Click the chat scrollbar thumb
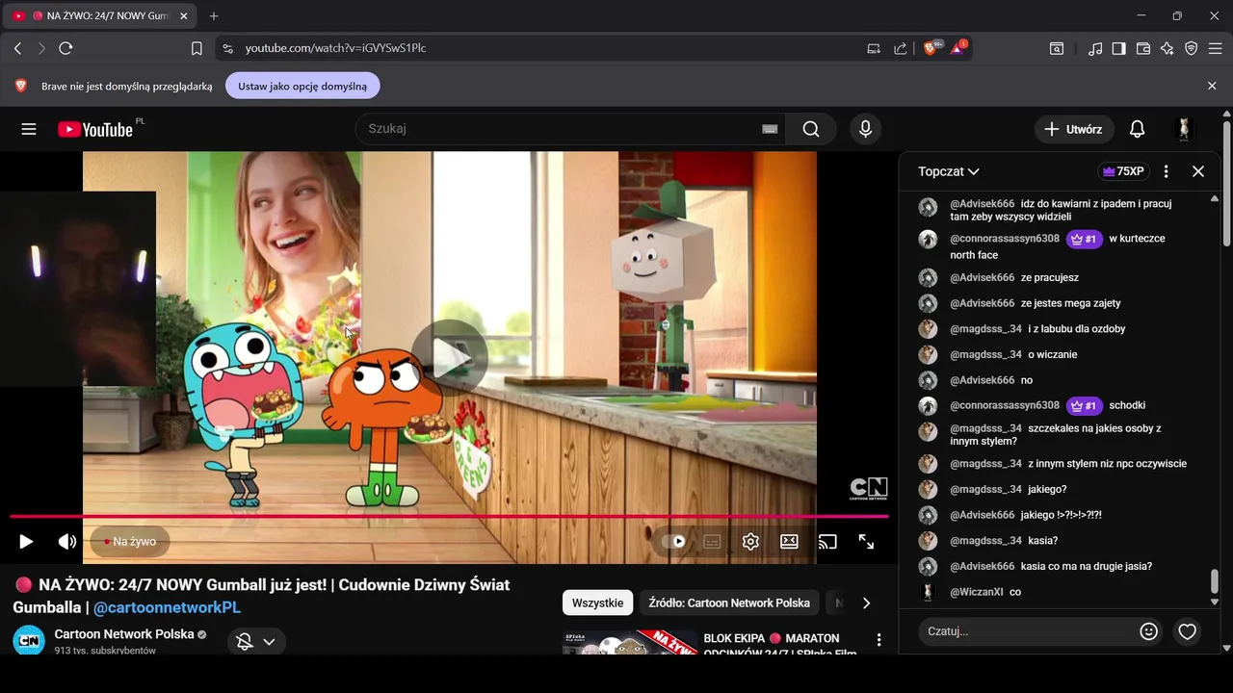The width and height of the screenshot is (1233, 693). pos(1214,581)
